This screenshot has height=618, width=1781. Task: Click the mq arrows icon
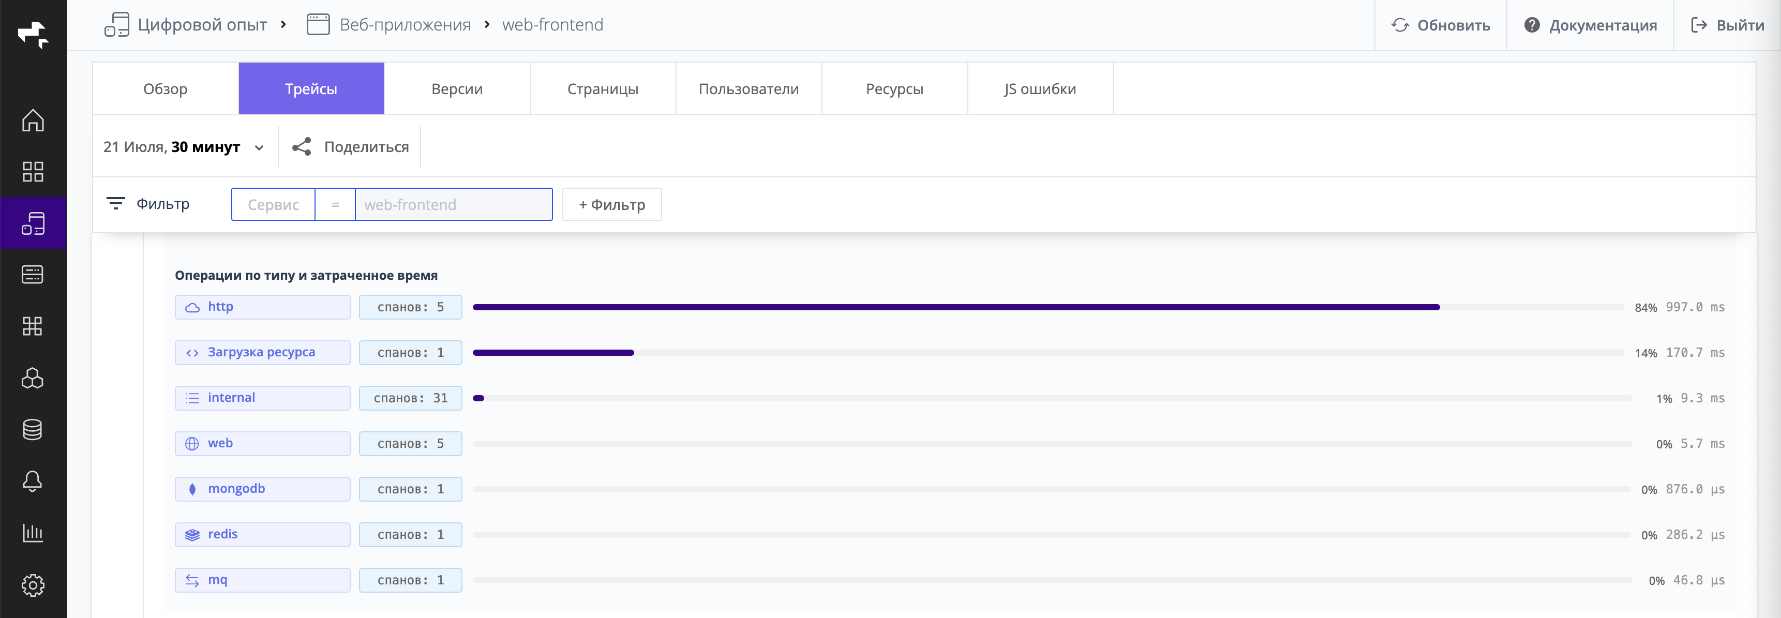point(192,581)
